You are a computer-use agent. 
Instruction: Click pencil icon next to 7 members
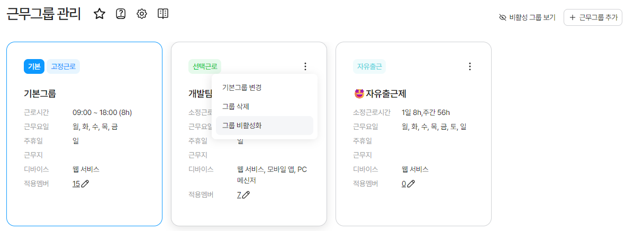coord(246,195)
